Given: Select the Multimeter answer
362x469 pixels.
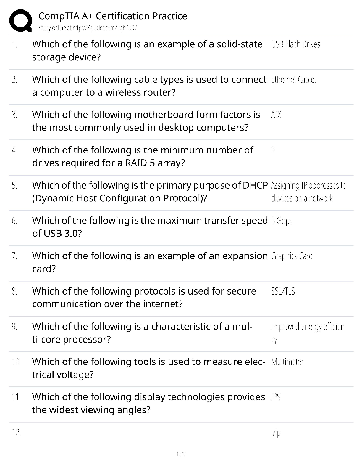Looking at the screenshot, I should coord(287,362).
